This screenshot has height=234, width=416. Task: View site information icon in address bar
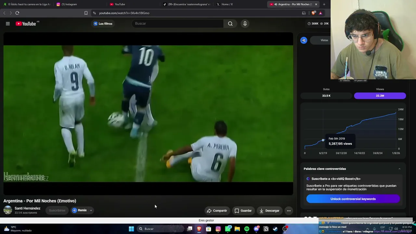point(94,13)
